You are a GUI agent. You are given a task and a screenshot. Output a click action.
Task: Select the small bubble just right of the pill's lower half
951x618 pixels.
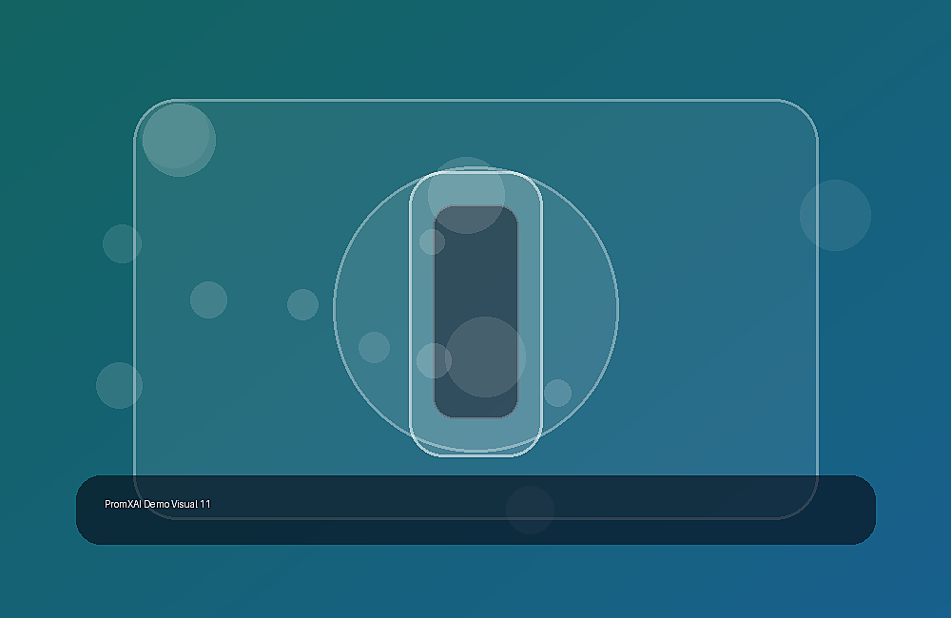point(557,393)
